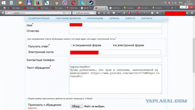List all tabs dropdown
The image size is (195, 110).
tap(175, 8)
